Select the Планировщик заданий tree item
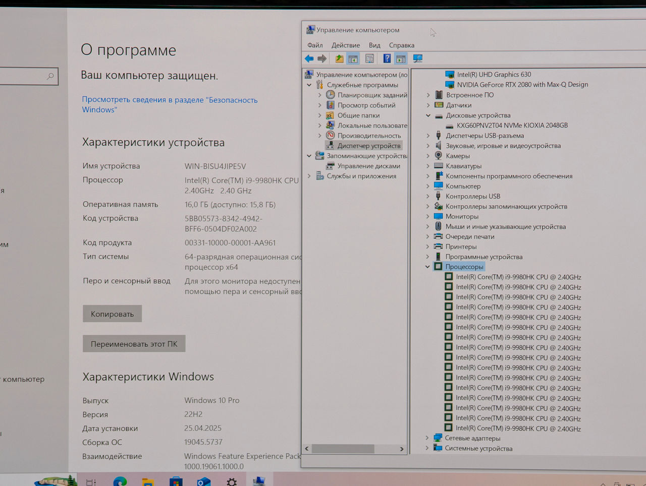The image size is (646, 486). (x=372, y=95)
